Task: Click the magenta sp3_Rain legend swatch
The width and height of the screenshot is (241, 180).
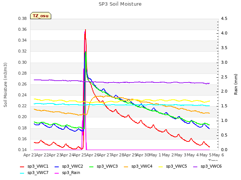Action: 57,173
